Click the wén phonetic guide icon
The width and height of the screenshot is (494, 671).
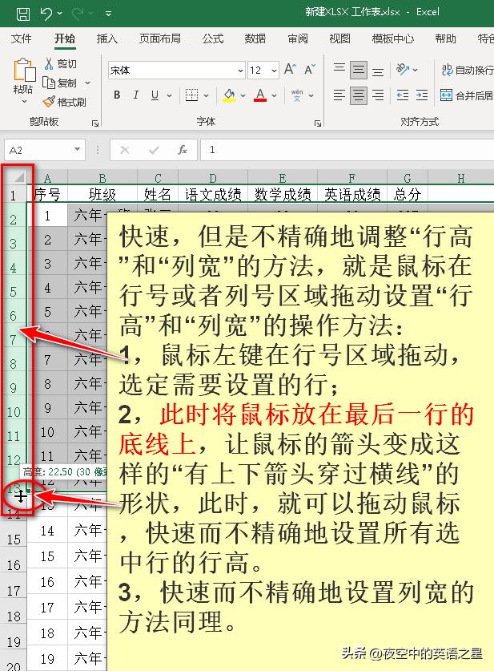(297, 95)
